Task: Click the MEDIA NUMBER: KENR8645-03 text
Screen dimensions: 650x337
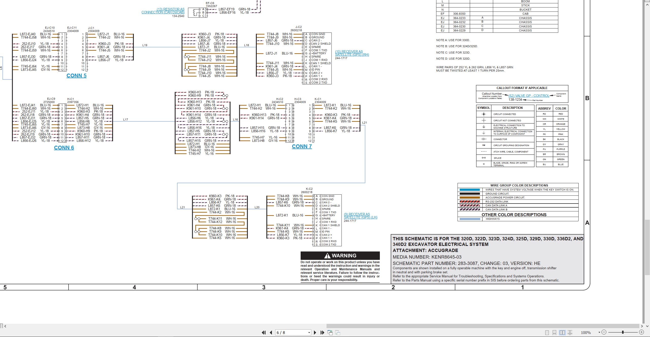Action: [427, 257]
